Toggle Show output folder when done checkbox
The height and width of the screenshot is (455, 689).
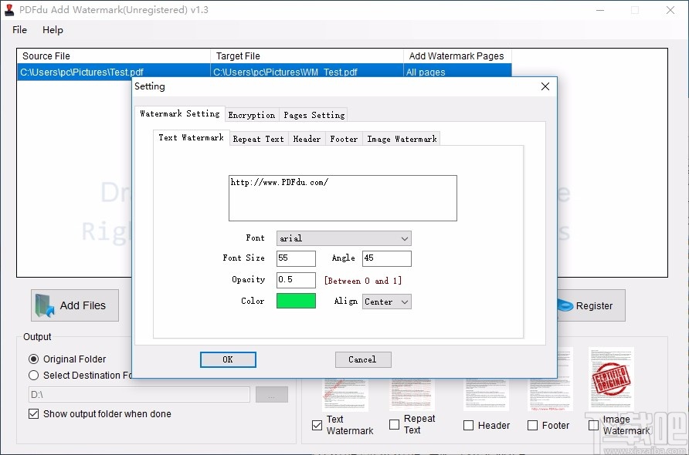[x=33, y=414]
